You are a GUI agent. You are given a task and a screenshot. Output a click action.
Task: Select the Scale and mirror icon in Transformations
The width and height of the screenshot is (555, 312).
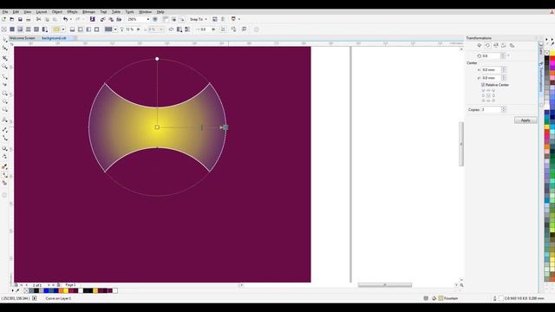496,45
